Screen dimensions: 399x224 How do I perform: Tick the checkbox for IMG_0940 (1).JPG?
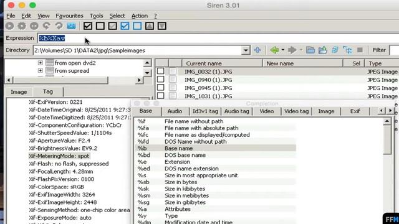click(x=160, y=80)
